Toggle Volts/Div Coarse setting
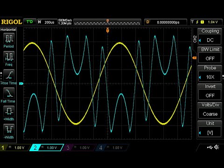The height and width of the screenshot is (168, 224). (210, 111)
